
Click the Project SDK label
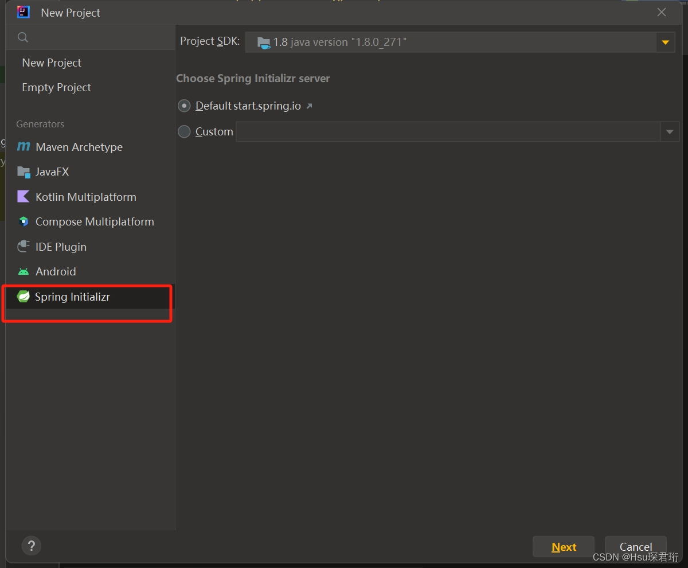pyautogui.click(x=210, y=41)
